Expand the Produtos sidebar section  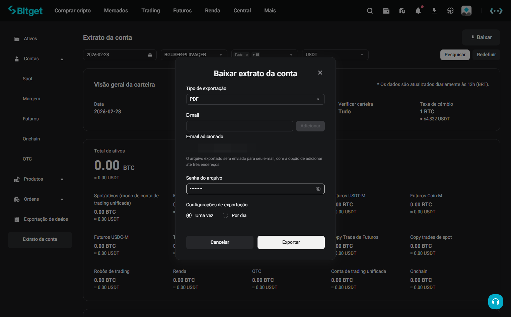pos(62,180)
